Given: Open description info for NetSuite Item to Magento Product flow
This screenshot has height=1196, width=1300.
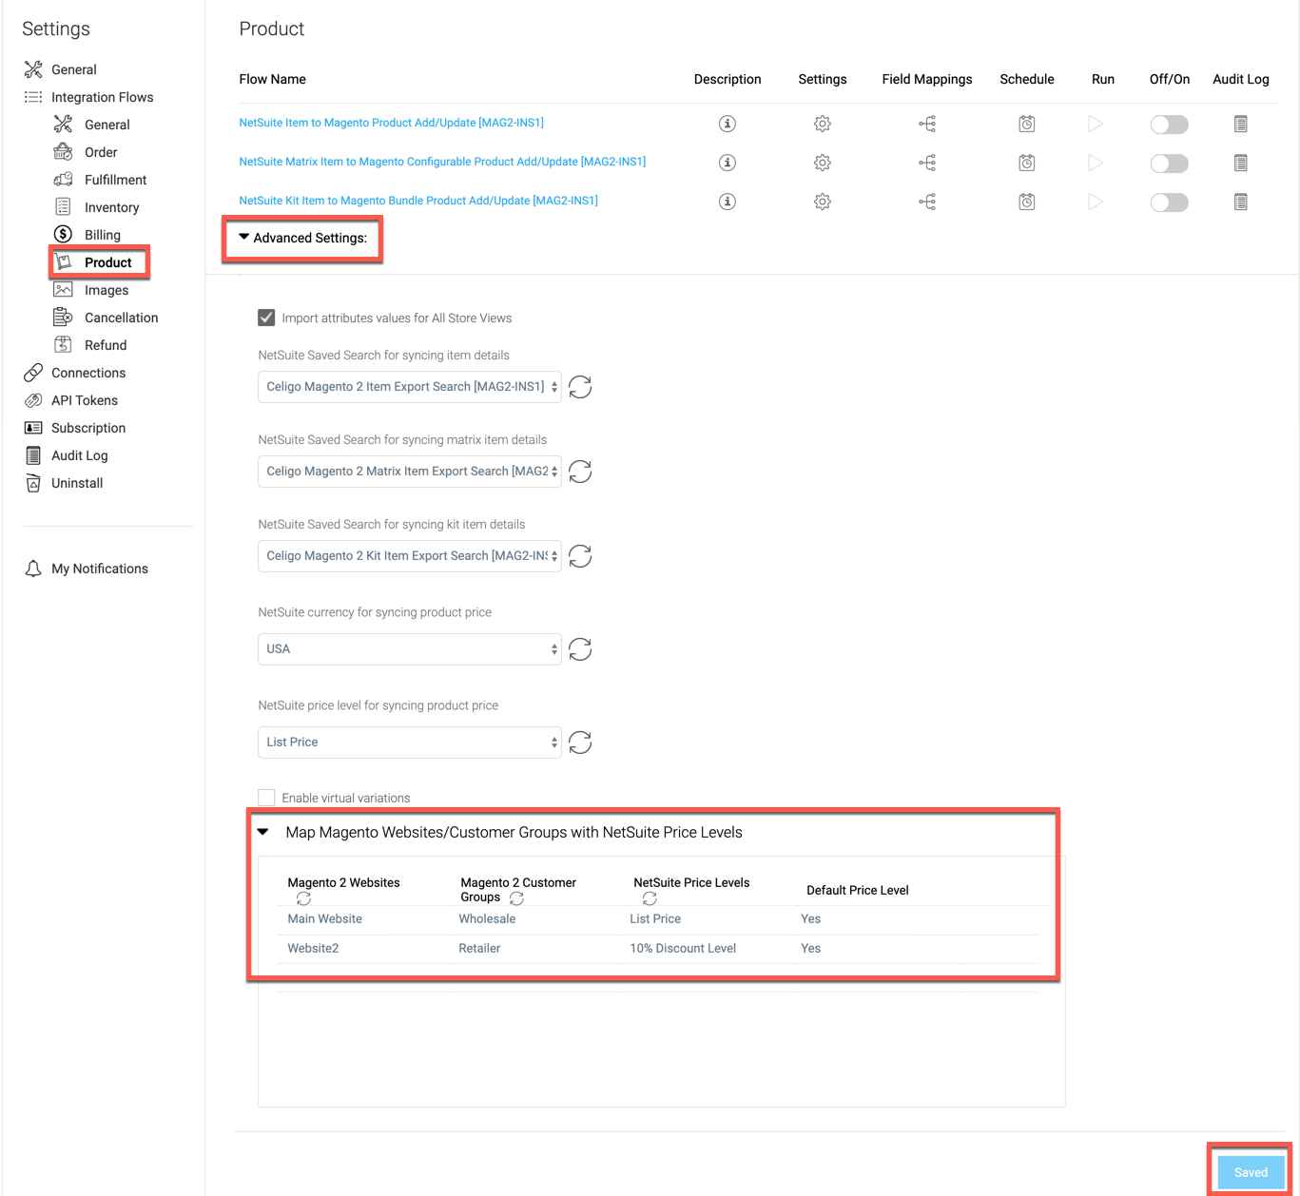Looking at the screenshot, I should (728, 124).
